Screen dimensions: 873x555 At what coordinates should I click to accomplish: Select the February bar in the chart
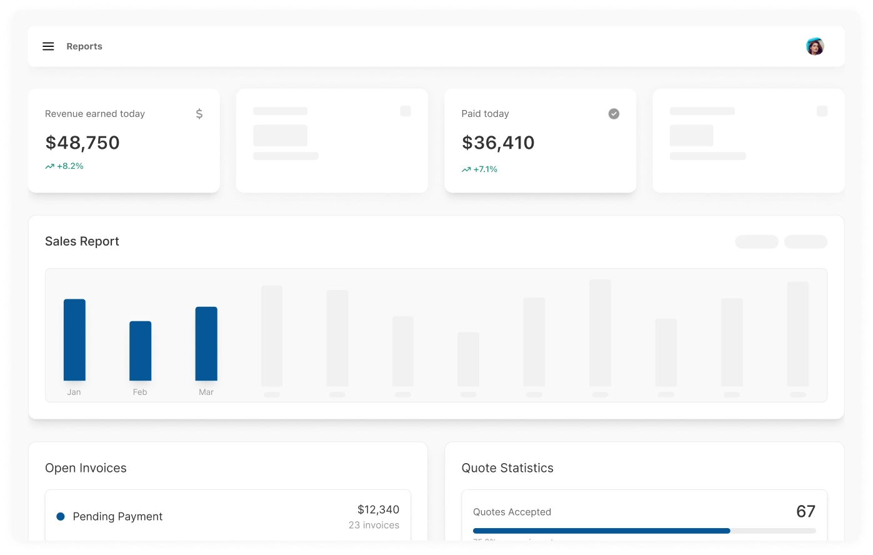point(140,351)
